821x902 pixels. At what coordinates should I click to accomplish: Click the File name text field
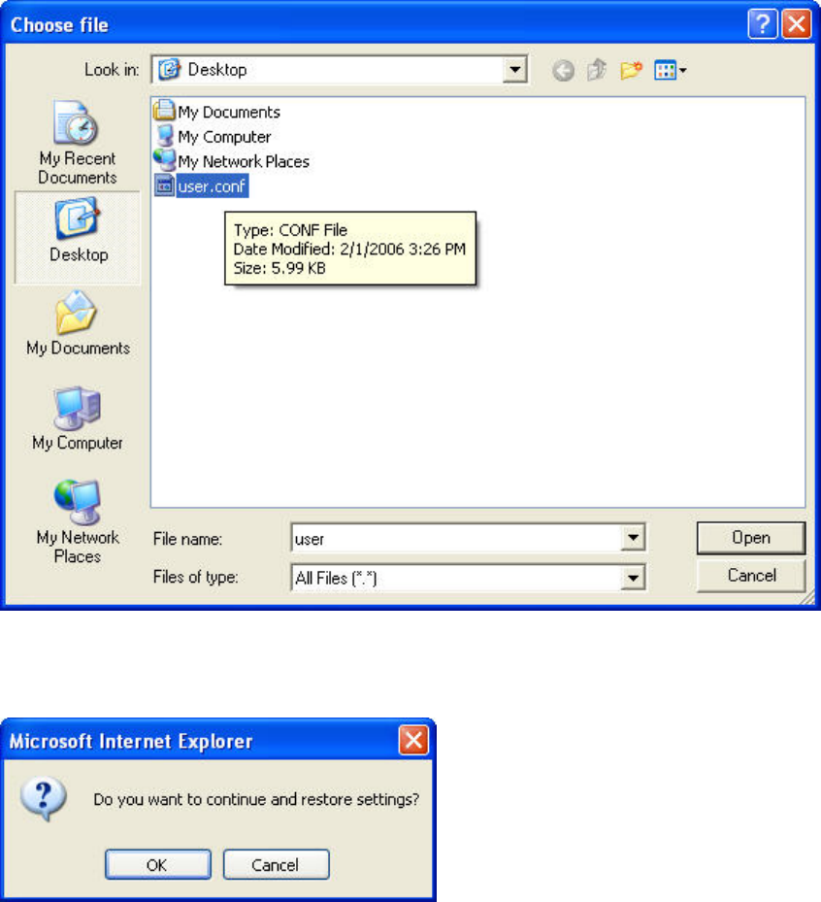click(456, 539)
